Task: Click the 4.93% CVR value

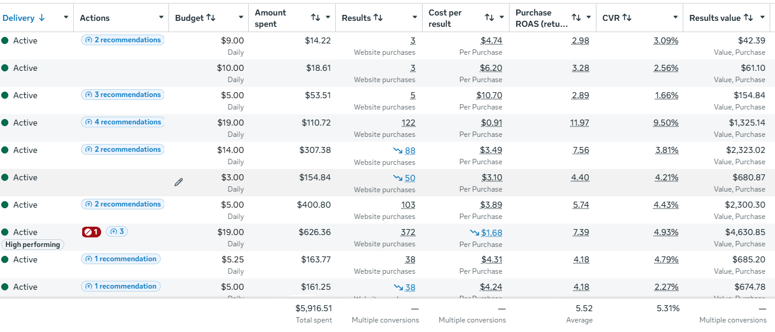Action: click(666, 232)
